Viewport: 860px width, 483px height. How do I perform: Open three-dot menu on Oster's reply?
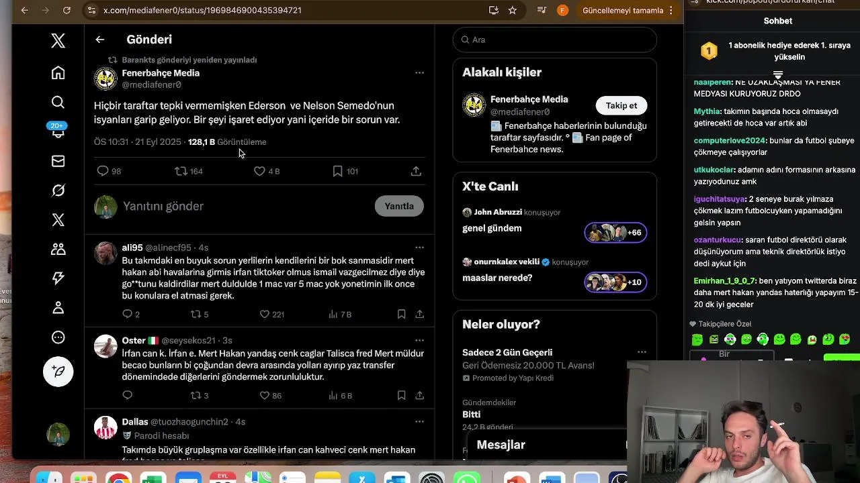pyautogui.click(x=419, y=340)
